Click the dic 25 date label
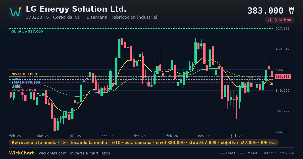The image size is (303, 159). tap(140, 136)
